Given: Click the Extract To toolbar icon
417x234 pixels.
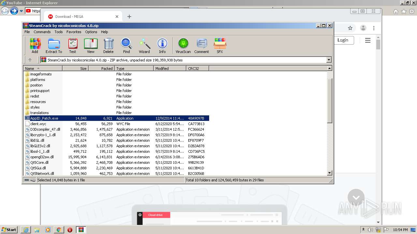Looking at the screenshot, I should tap(54, 45).
